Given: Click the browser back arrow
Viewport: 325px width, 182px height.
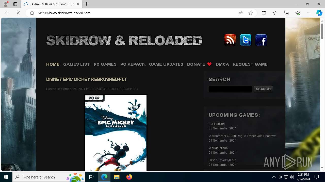Looking at the screenshot, I should pyautogui.click(x=7, y=13).
